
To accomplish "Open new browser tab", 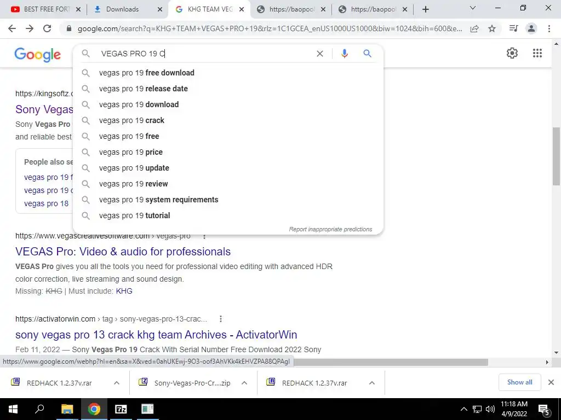I will point(425,9).
